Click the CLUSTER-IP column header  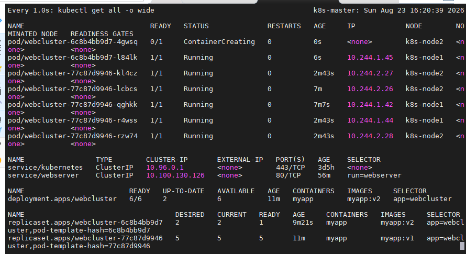click(x=167, y=160)
